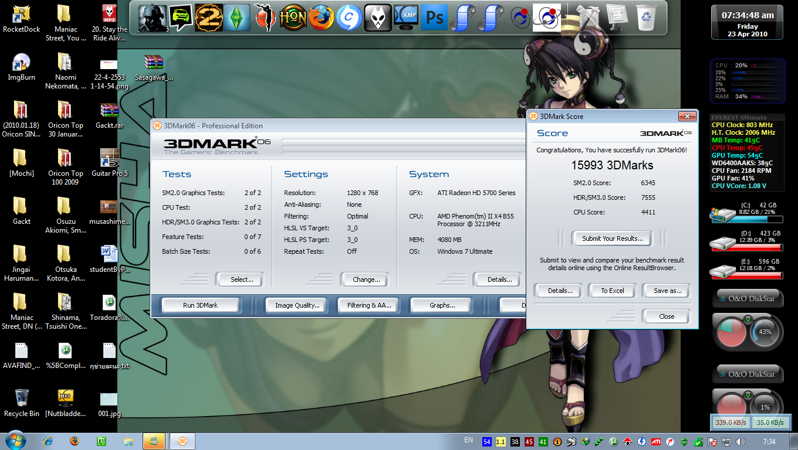Screen dimensions: 798x450
Task: Open the soldier game icon in dock
Action: (x=153, y=18)
